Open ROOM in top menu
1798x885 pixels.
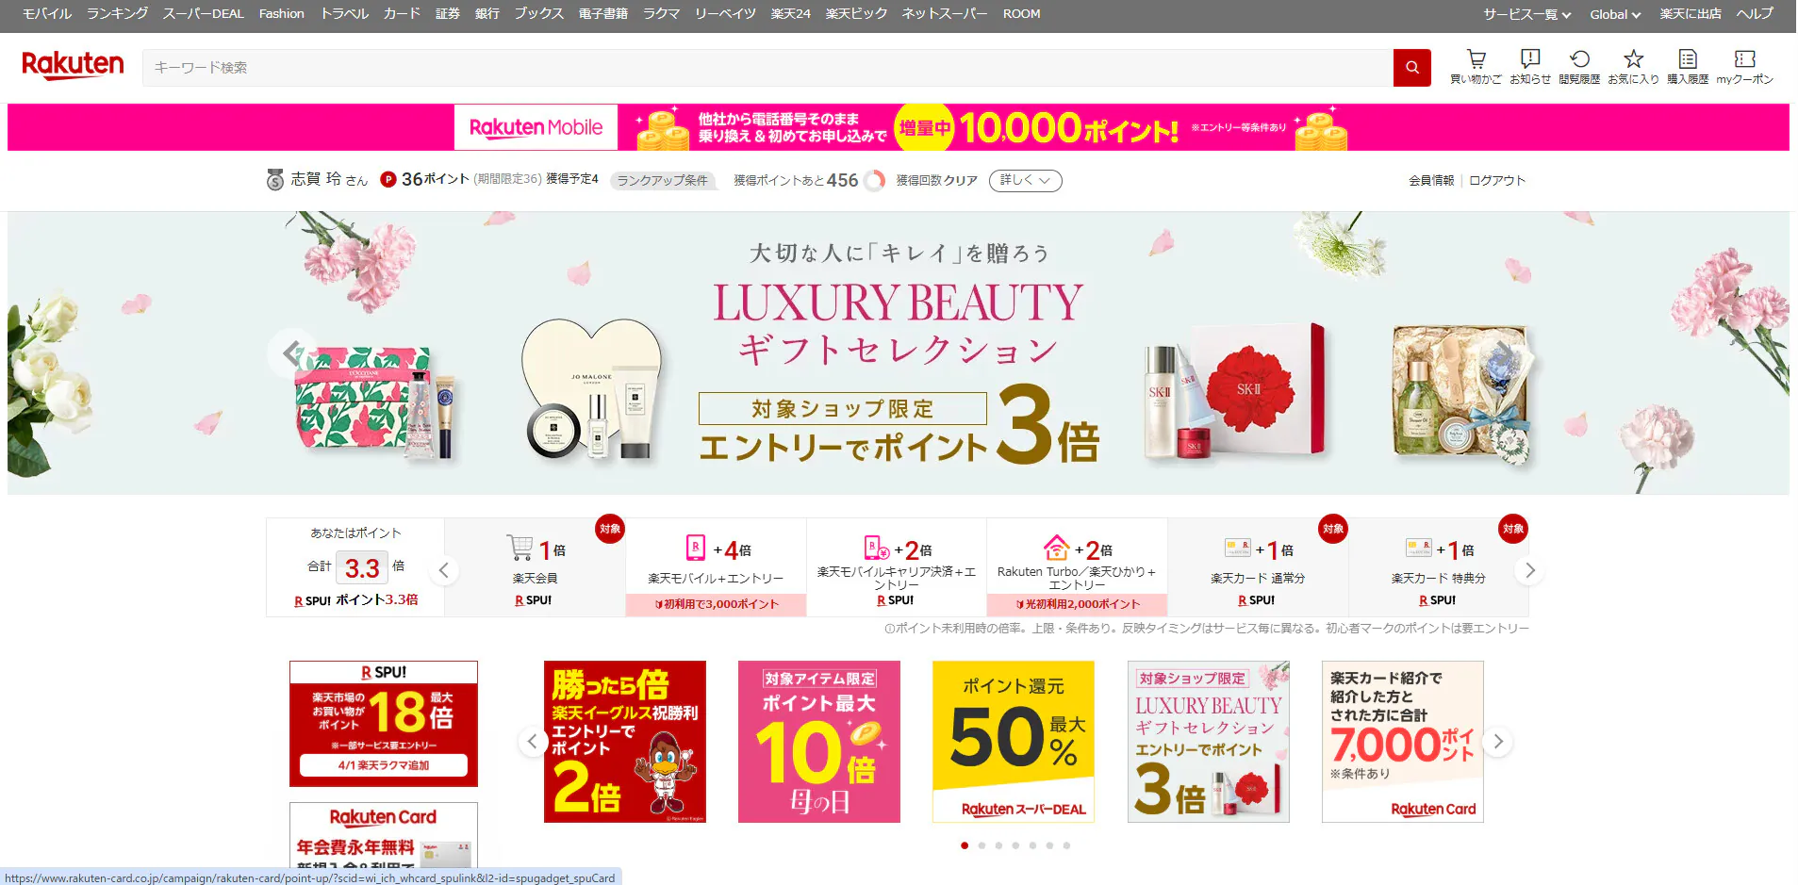click(x=1021, y=13)
